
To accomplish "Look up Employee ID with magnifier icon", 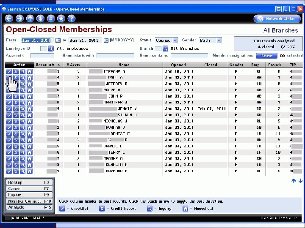I will pos(51,49).
